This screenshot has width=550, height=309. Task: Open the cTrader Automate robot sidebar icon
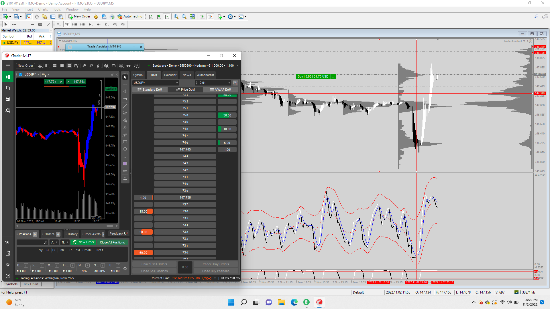click(8, 99)
